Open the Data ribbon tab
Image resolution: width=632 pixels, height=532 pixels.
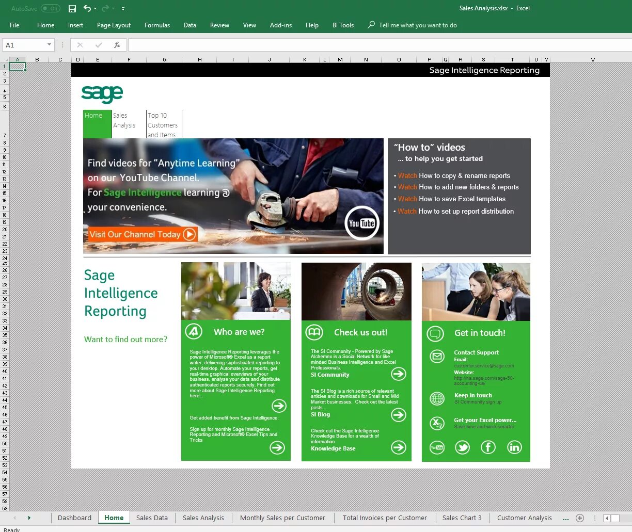tap(190, 25)
